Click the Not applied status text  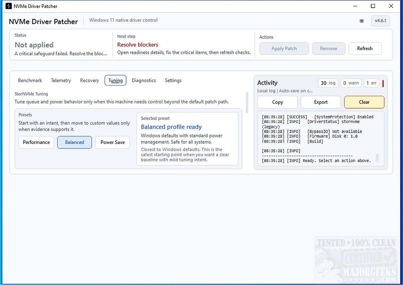coord(34,45)
